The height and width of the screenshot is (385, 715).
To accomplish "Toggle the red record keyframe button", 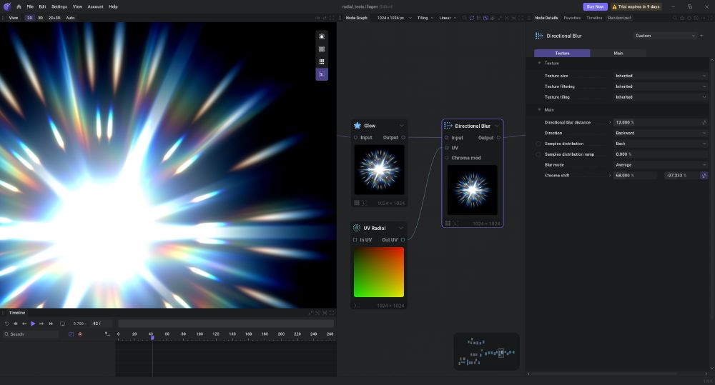I will (x=80, y=334).
